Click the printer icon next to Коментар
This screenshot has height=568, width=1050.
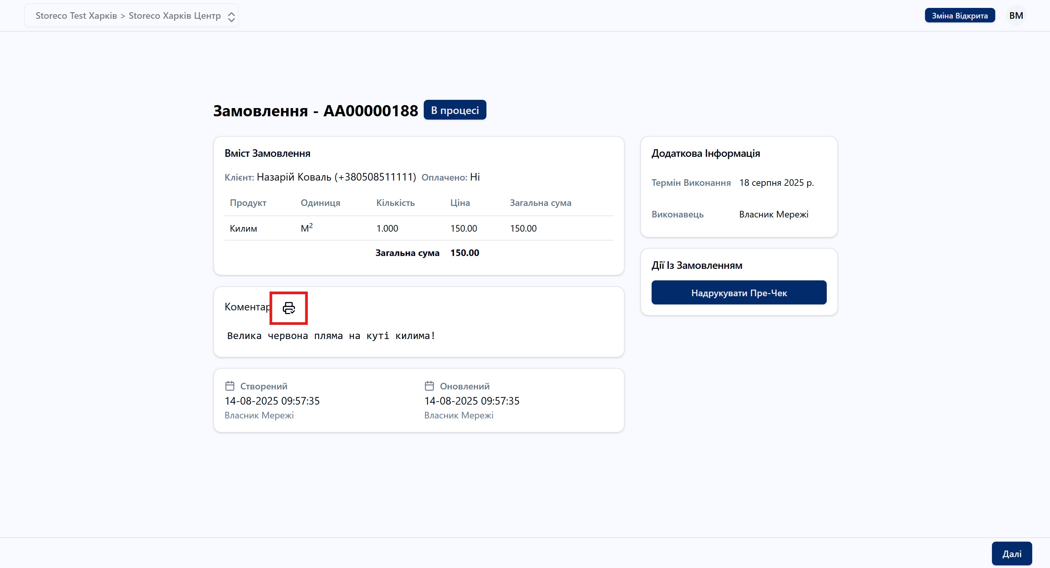coord(289,308)
